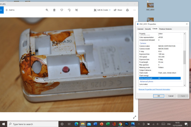Enter fullscreen using the diagonal arrows icon
This screenshot has height=127, width=191.
click(135, 117)
